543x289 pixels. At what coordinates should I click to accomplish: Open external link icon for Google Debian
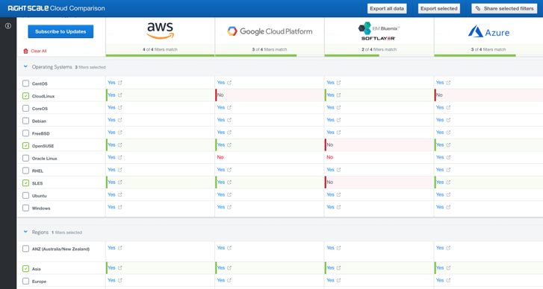click(x=229, y=120)
